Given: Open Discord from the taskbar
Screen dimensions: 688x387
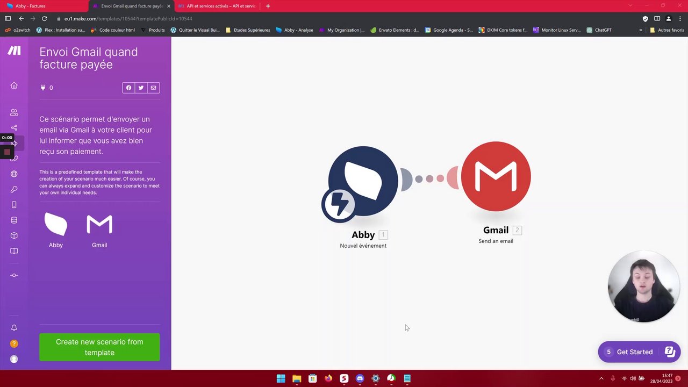Looking at the screenshot, I should (x=360, y=378).
